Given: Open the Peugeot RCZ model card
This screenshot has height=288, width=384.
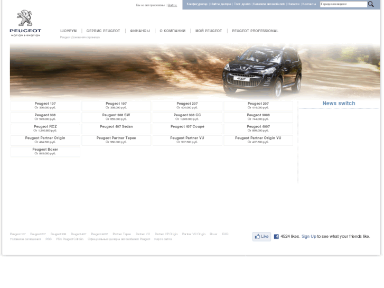Looking at the screenshot, I should pyautogui.click(x=45, y=129).
